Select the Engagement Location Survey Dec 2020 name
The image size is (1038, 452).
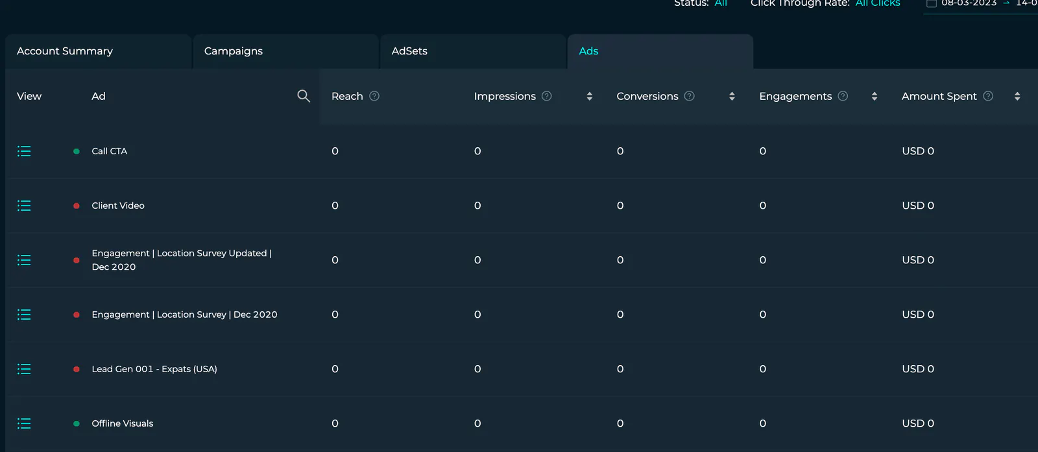(184, 315)
